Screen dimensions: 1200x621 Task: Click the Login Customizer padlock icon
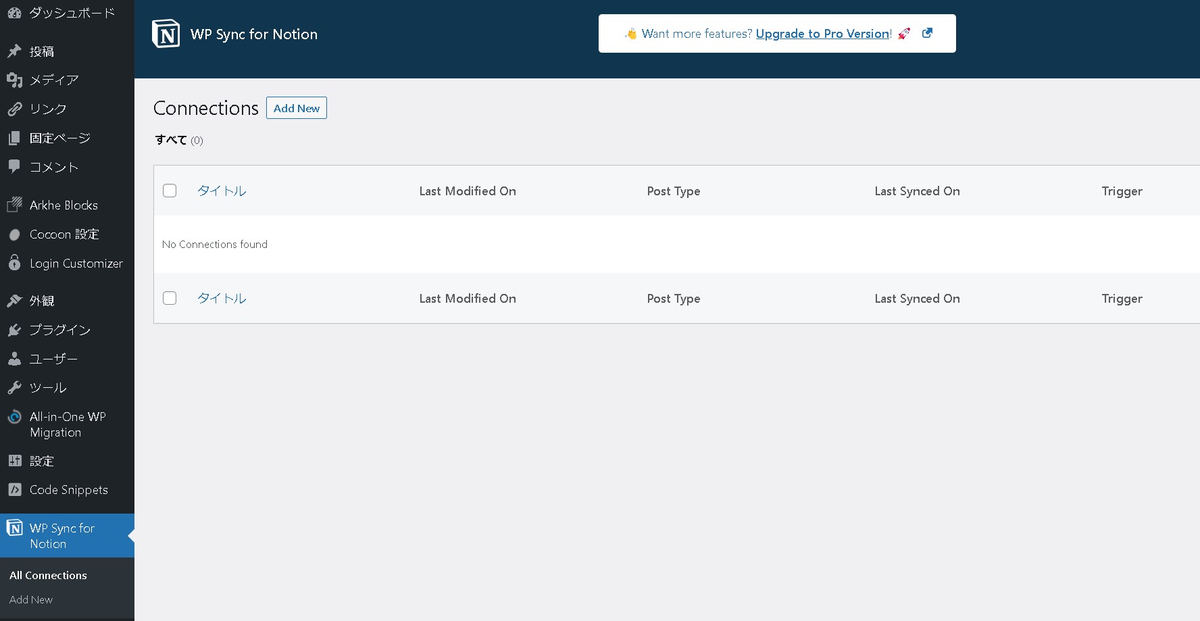coord(14,263)
